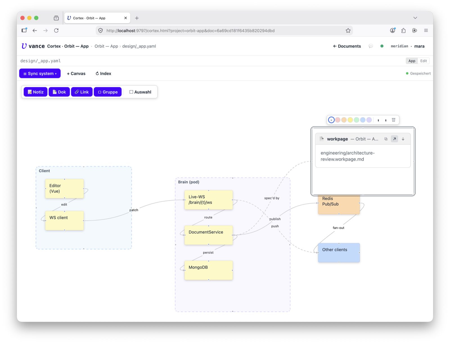The image size is (450, 344).
Task: Add a Notiz to the canvas
Action: pos(35,92)
